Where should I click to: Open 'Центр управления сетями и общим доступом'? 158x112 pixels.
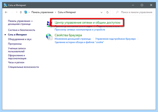[87, 23]
